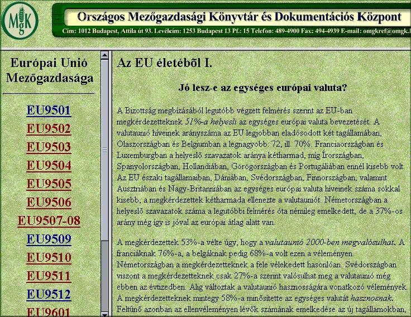Screen dimensions: 411x317
Task: Click the heading "Az EU életébõl I."
Action: point(164,63)
